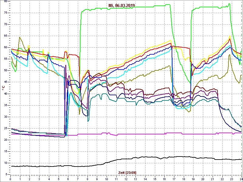Click hour 0 on the time axis

pos(10,179)
